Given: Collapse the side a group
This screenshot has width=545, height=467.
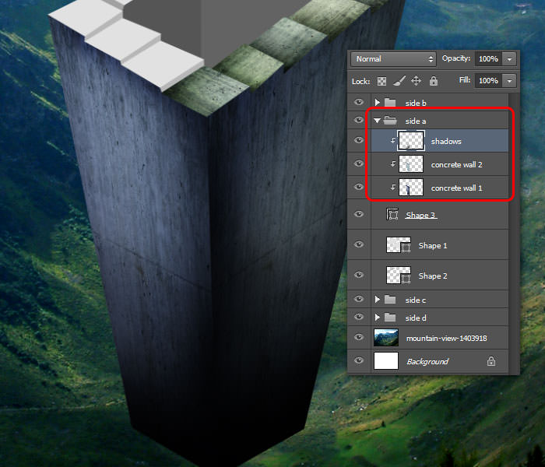Looking at the screenshot, I should [377, 121].
